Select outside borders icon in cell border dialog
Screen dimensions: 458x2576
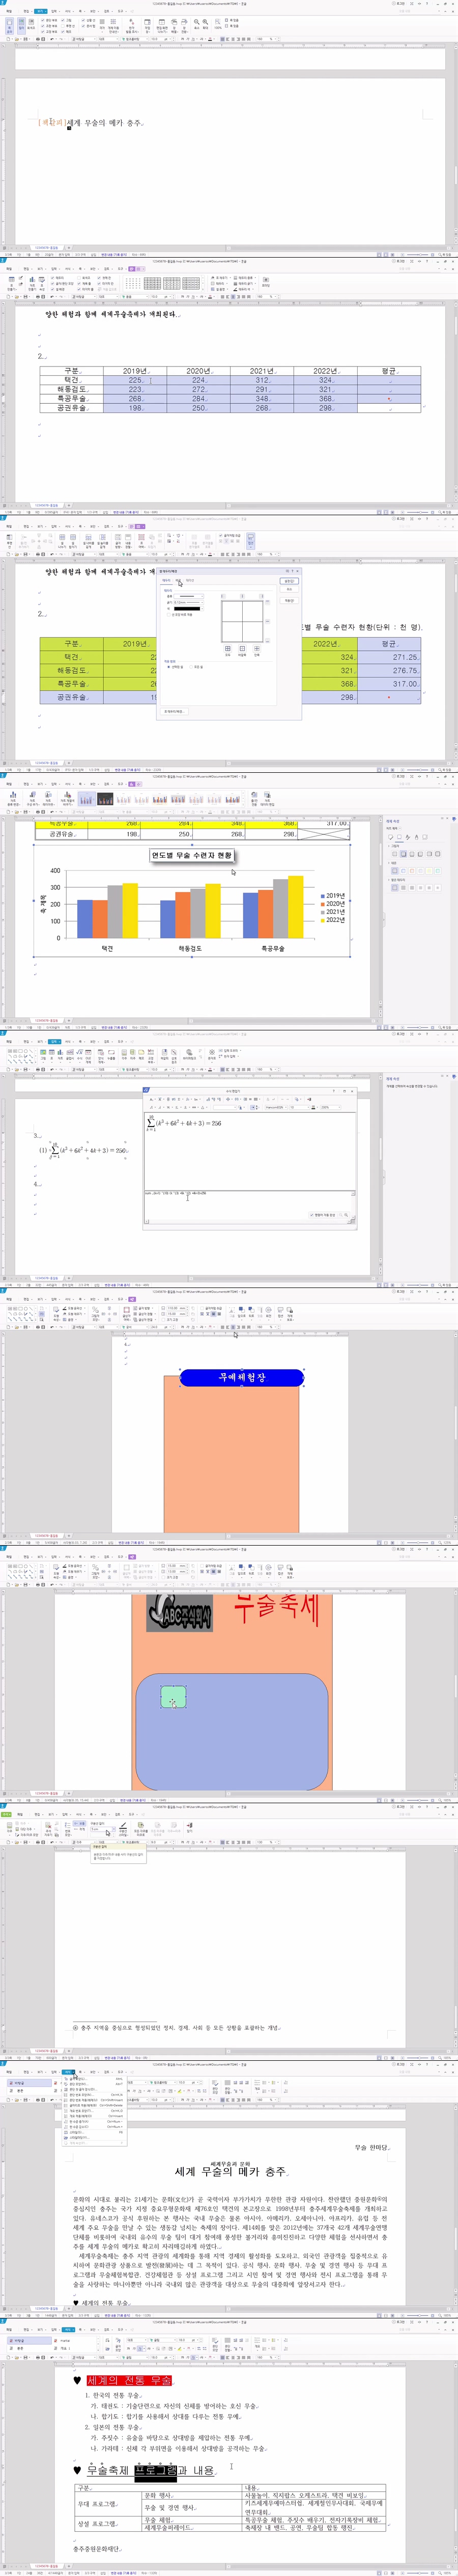242,648
